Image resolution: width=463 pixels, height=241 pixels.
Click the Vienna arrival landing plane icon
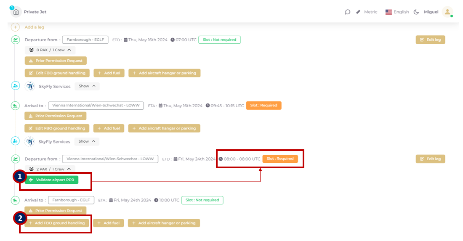[x=16, y=106]
